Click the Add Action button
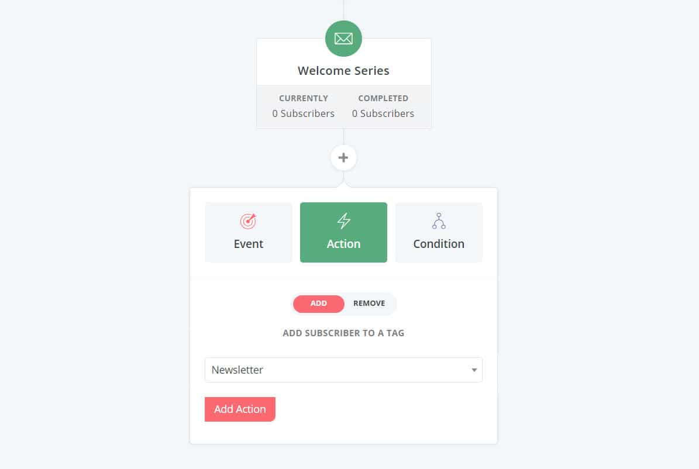 coord(240,409)
